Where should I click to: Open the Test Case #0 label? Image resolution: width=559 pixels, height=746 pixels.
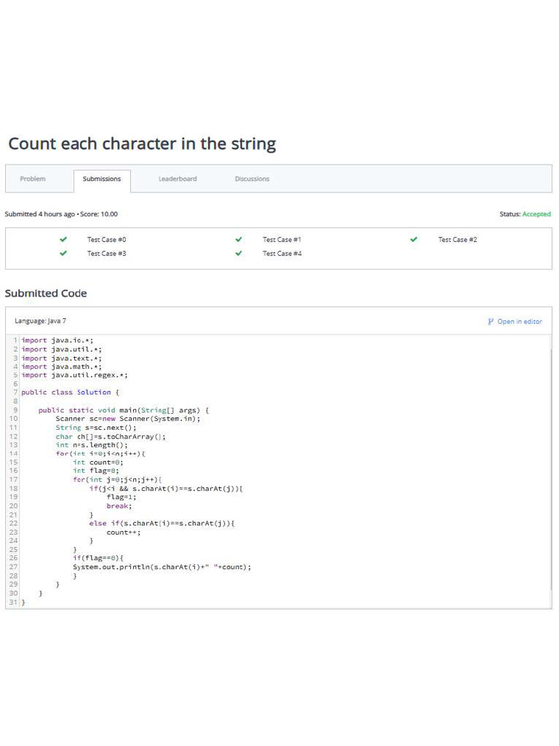tap(106, 240)
